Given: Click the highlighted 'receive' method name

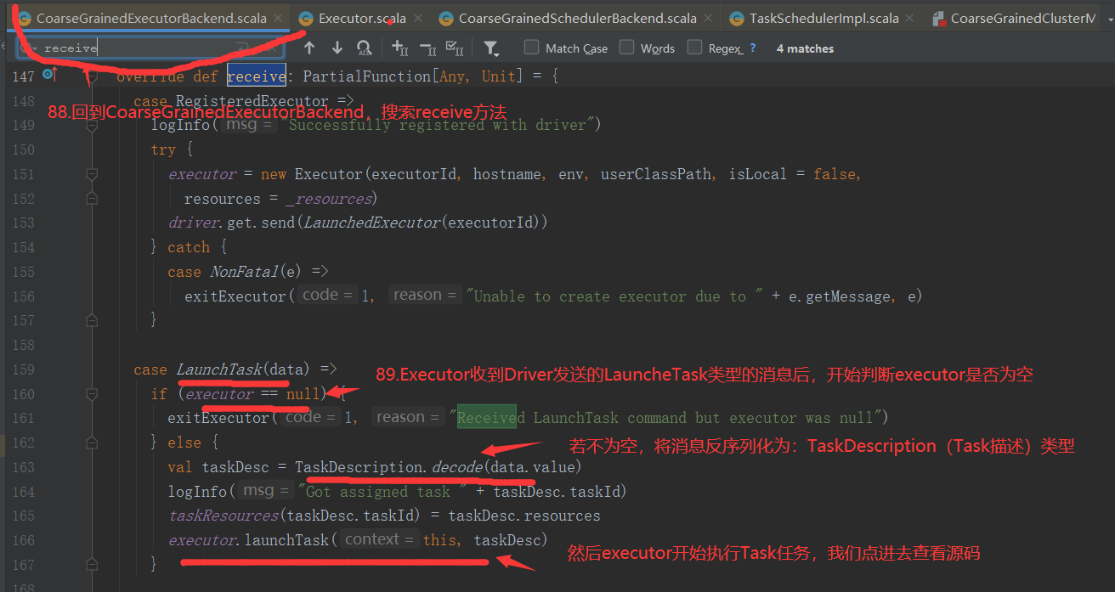Looking at the screenshot, I should (x=257, y=76).
